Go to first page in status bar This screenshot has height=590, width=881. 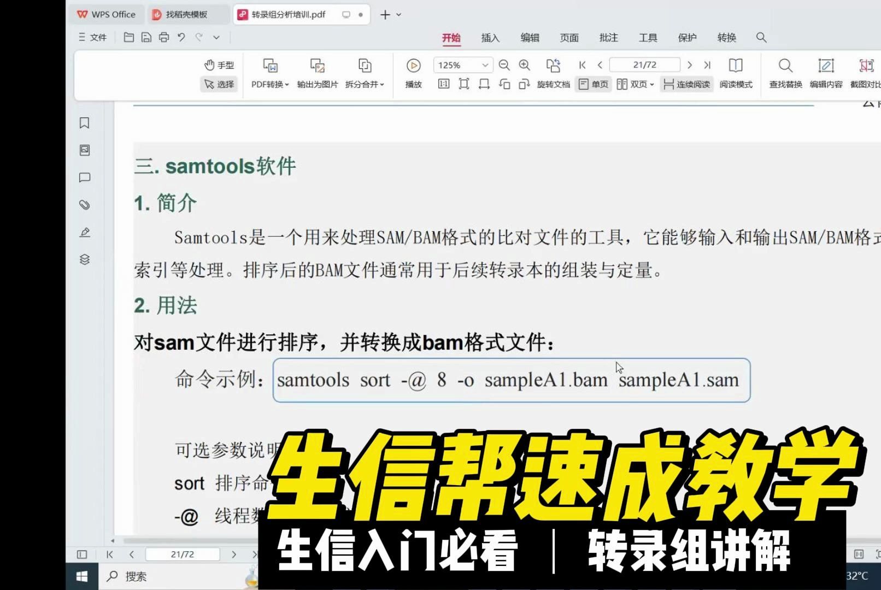pyautogui.click(x=110, y=554)
